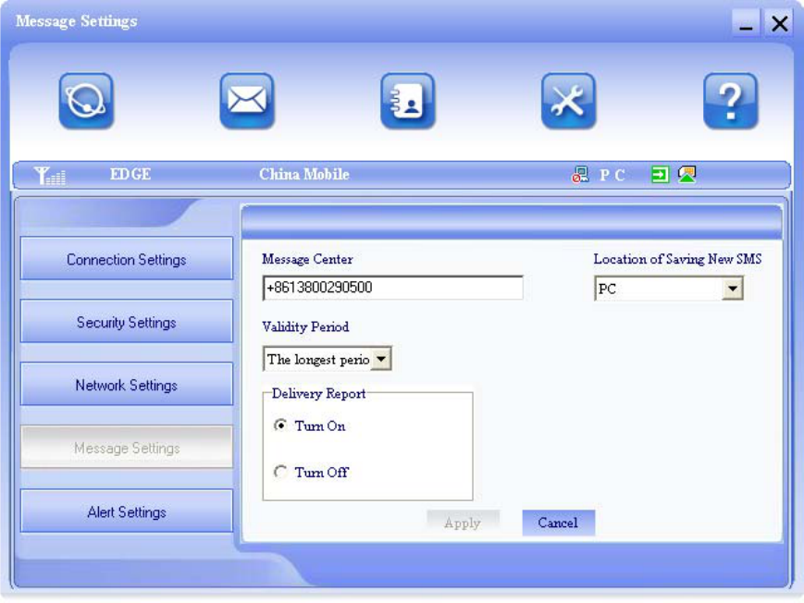Open the settings wrench and screwdriver icon
804x603 pixels.
[569, 101]
